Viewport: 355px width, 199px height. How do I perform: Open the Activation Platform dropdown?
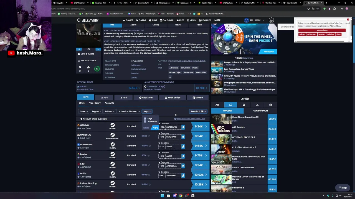(129, 111)
